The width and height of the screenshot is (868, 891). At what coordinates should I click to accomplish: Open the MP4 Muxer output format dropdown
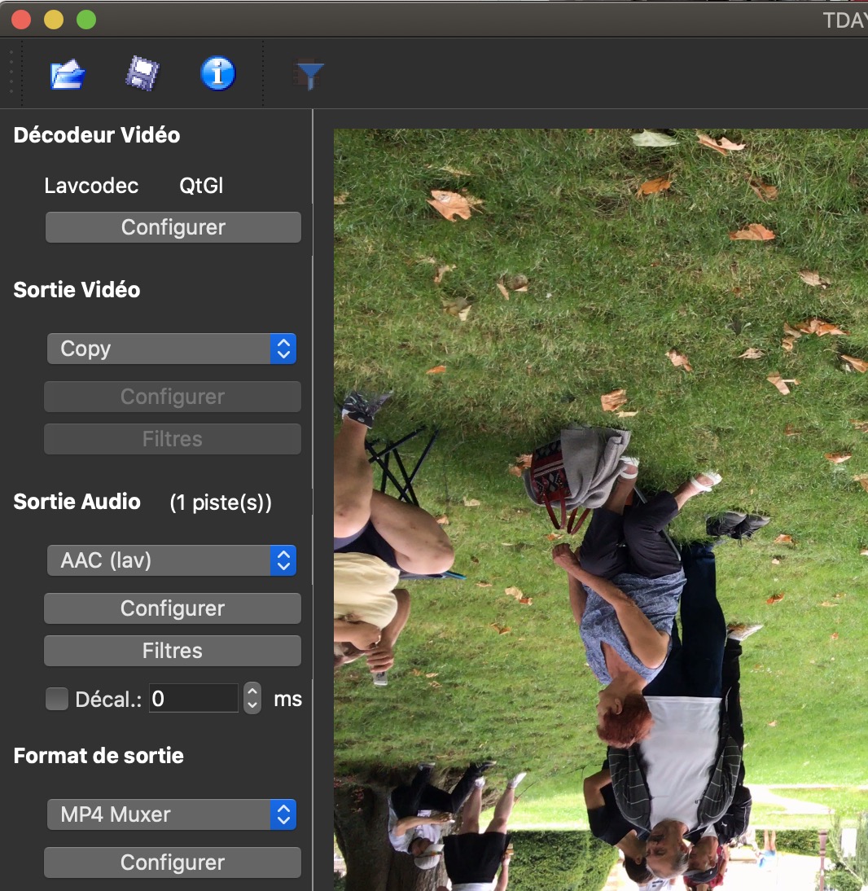pyautogui.click(x=172, y=814)
